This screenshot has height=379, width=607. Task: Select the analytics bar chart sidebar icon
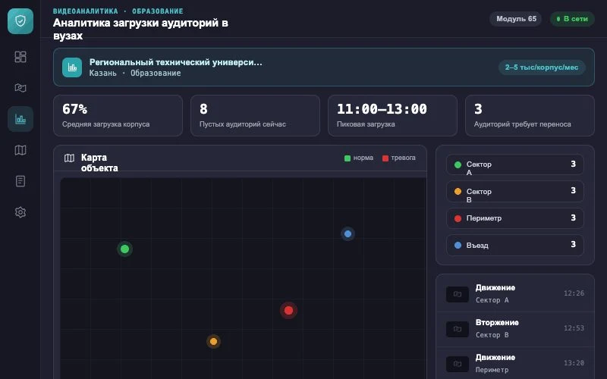[20, 119]
